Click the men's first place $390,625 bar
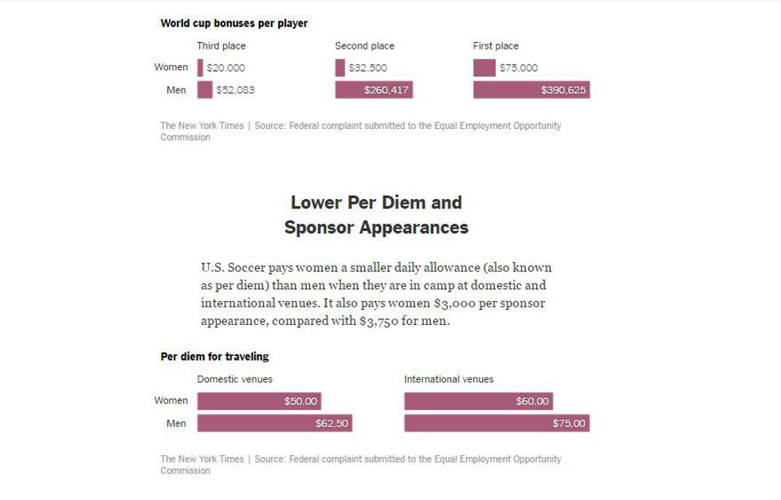 click(531, 90)
